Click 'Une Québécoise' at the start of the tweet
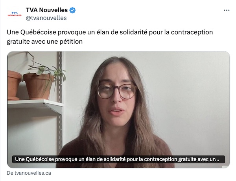 (x=31, y=32)
